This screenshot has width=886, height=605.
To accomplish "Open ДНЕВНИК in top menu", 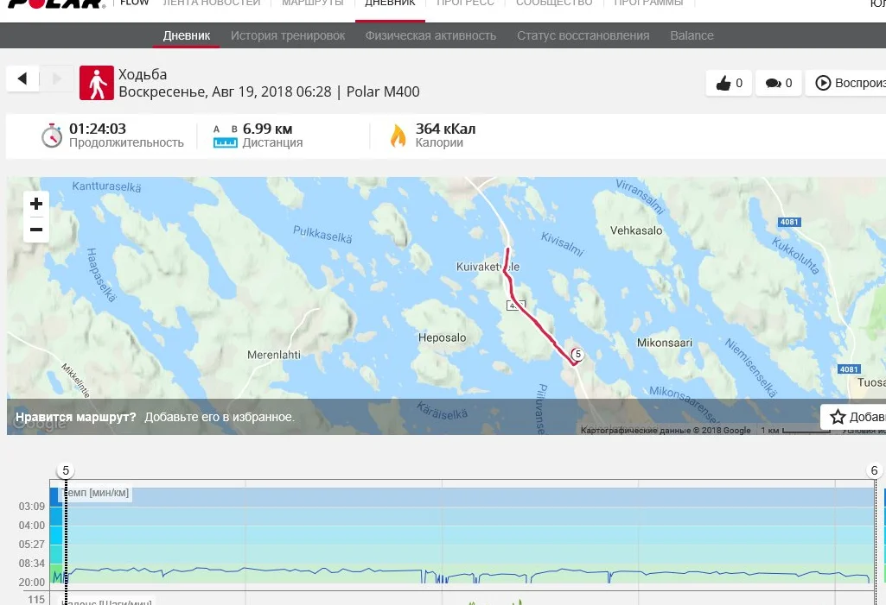I will click(390, 3).
